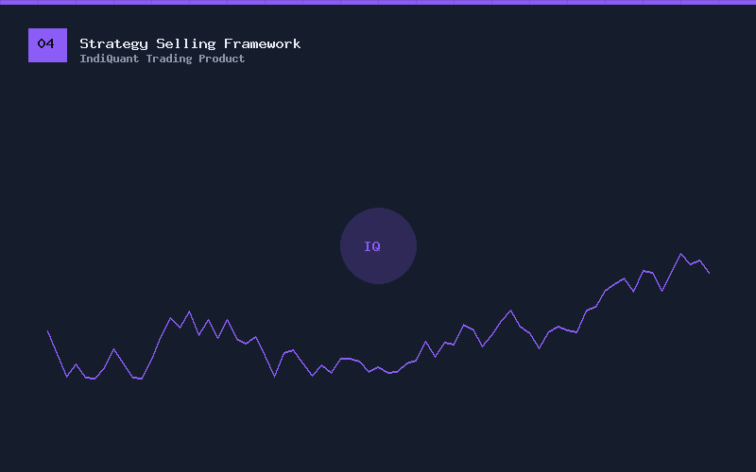Image resolution: width=756 pixels, height=472 pixels.
Task: Select the Strategy Selling Framework title
Action: [x=190, y=43]
